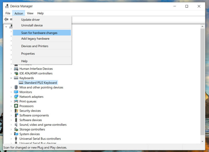The height and width of the screenshot is (152, 209).
Task: Collapse the root computer node
Action: pos(6,27)
